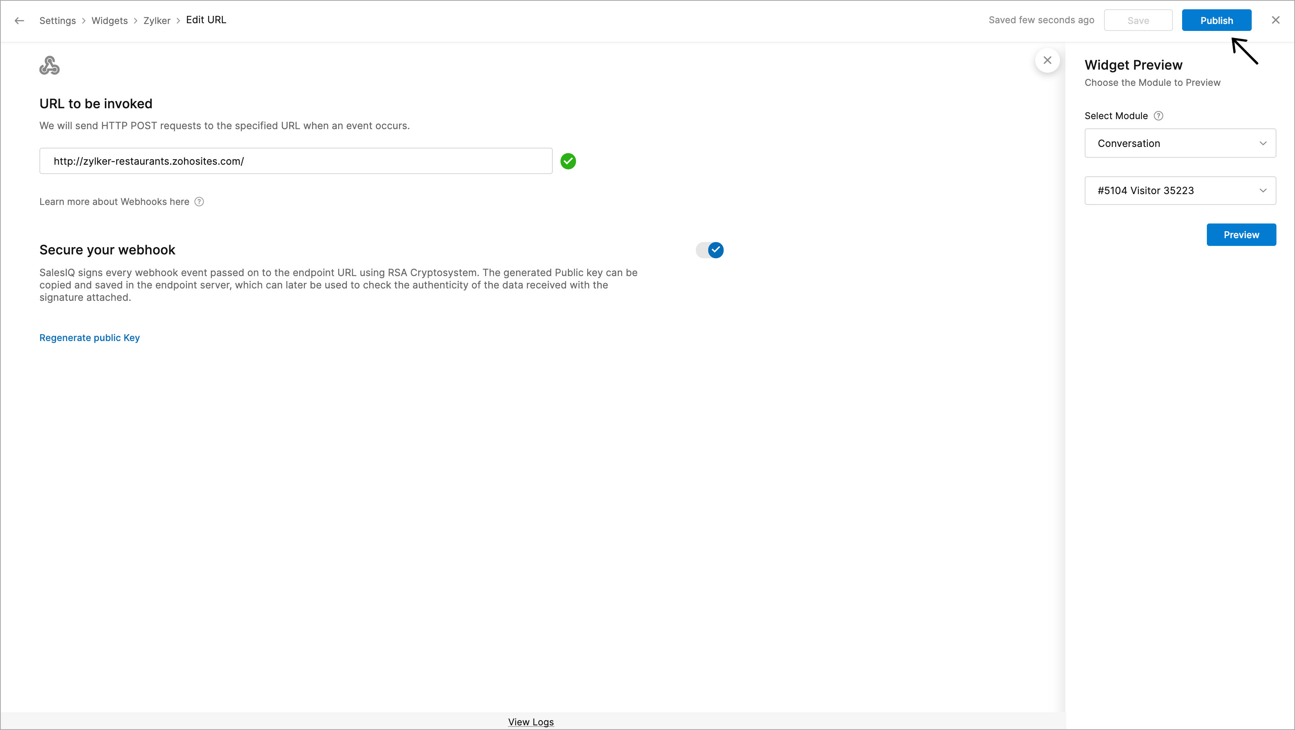
Task: Click Edit URL breadcrumb
Action: coord(206,20)
